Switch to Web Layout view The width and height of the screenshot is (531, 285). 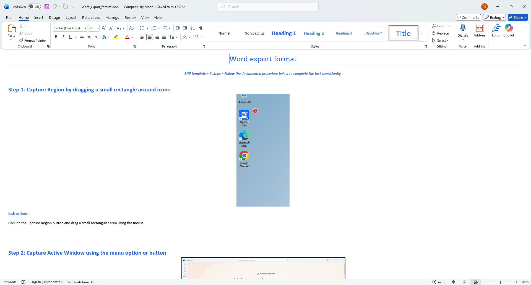(x=476, y=282)
